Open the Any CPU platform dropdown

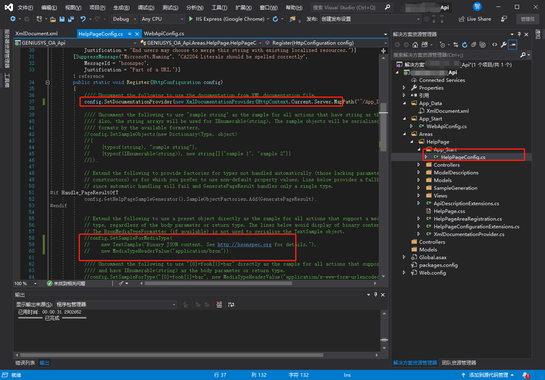[163, 19]
